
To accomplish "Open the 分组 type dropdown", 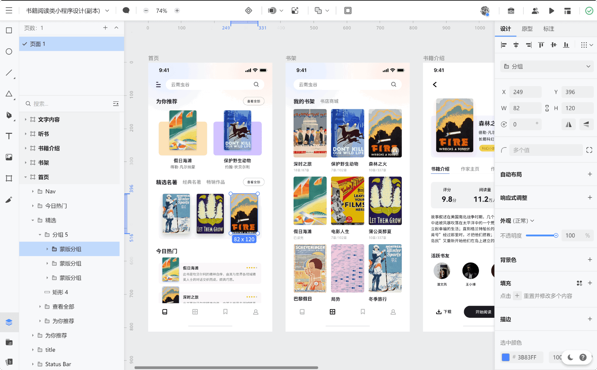I will click(546, 67).
